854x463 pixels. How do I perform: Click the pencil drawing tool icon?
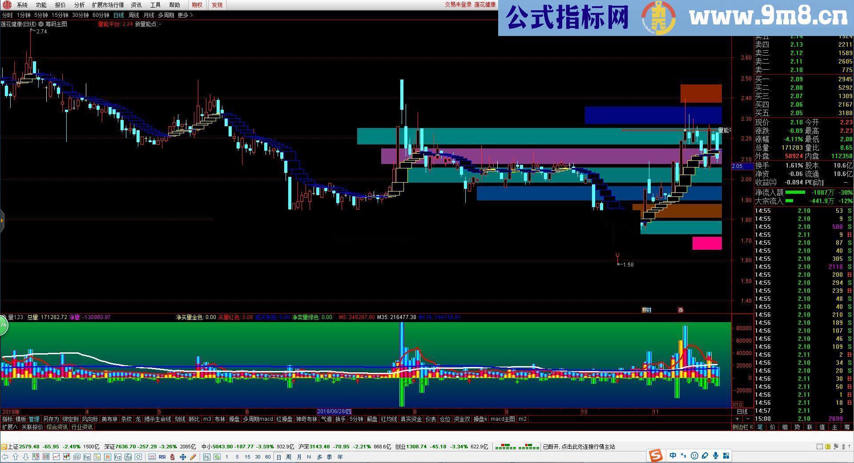pos(193,457)
